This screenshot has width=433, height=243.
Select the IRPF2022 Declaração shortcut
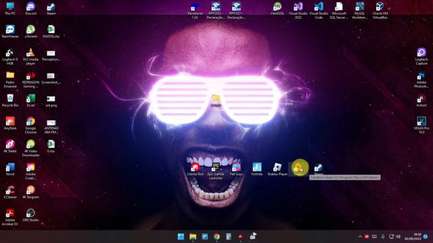pyautogui.click(x=216, y=10)
